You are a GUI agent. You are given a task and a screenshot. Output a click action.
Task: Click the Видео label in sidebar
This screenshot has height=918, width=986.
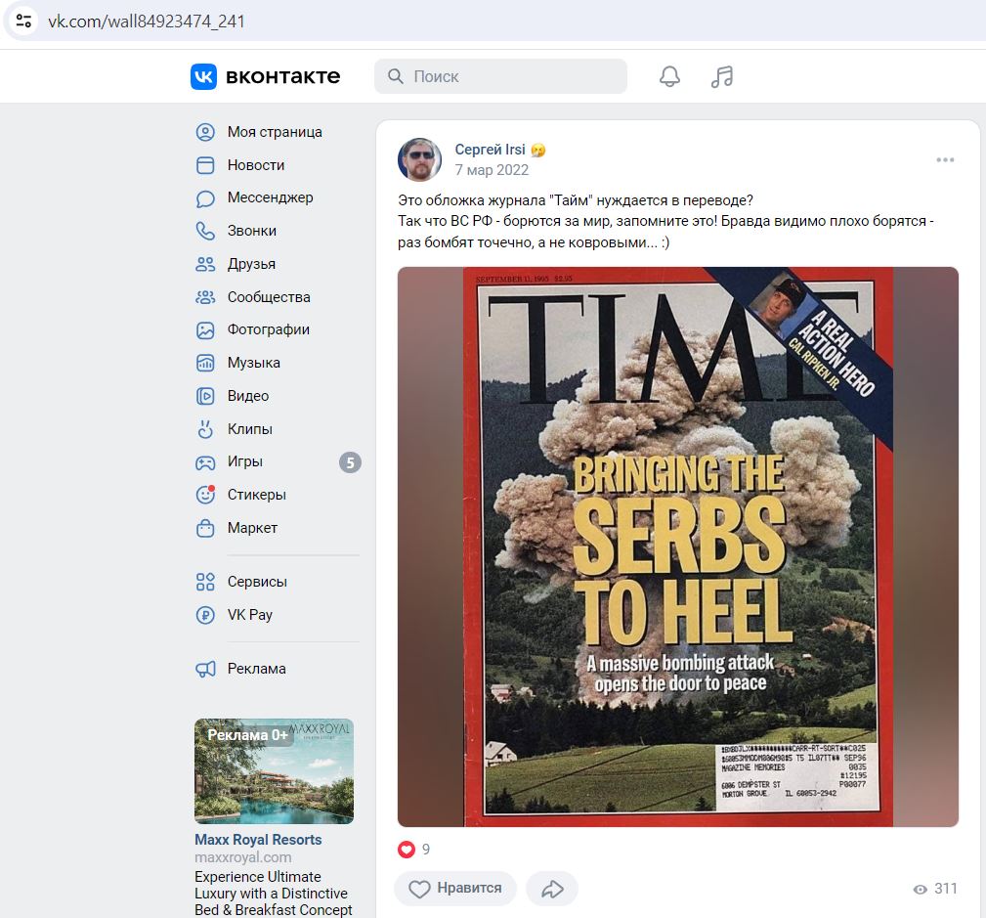coord(248,396)
